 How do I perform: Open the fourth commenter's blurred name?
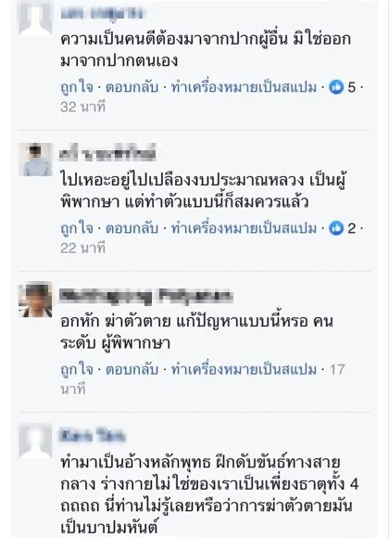(x=93, y=436)
